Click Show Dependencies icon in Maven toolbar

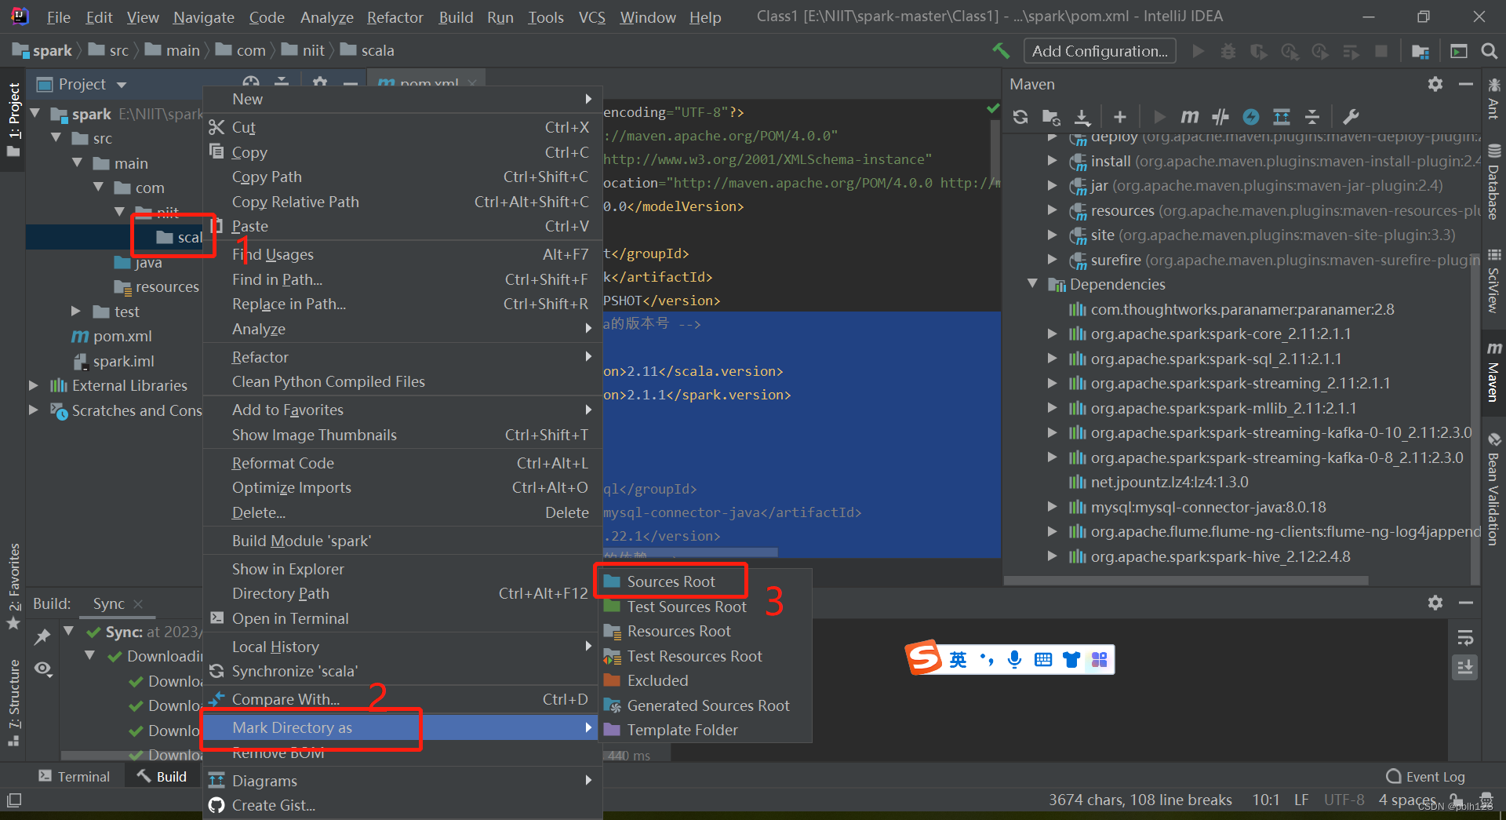(x=1281, y=117)
